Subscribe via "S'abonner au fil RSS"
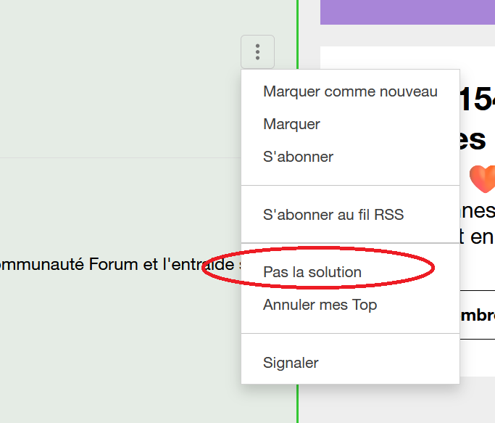495x423 pixels. pos(333,215)
